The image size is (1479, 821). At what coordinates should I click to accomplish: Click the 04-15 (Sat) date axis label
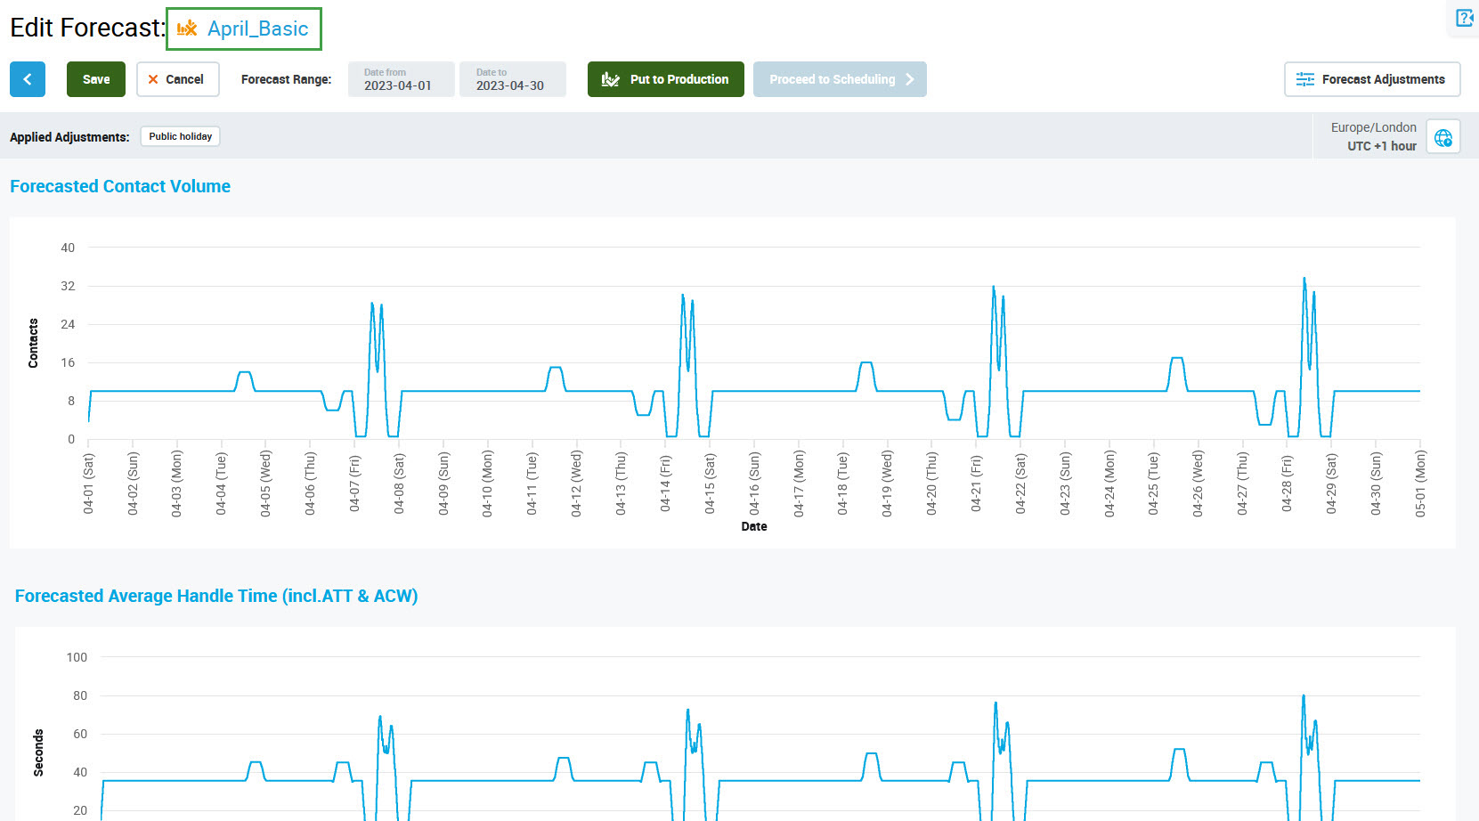click(710, 484)
